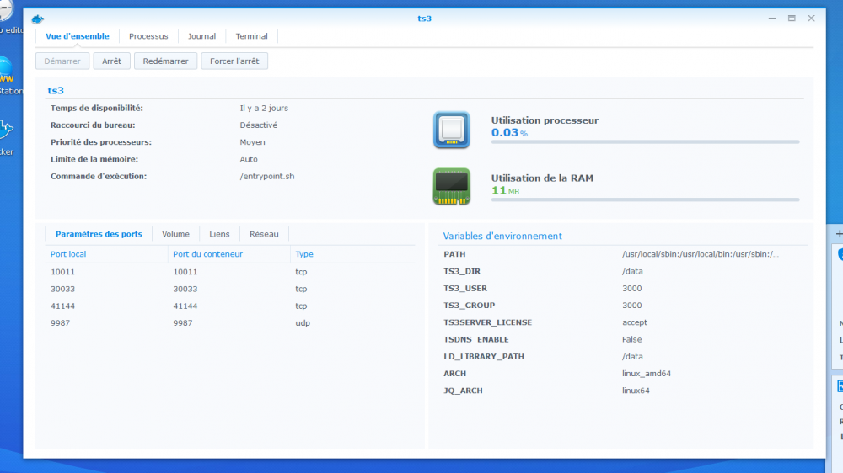Click the Auto memory limit value
Image resolution: width=843 pixels, height=473 pixels.
click(249, 159)
